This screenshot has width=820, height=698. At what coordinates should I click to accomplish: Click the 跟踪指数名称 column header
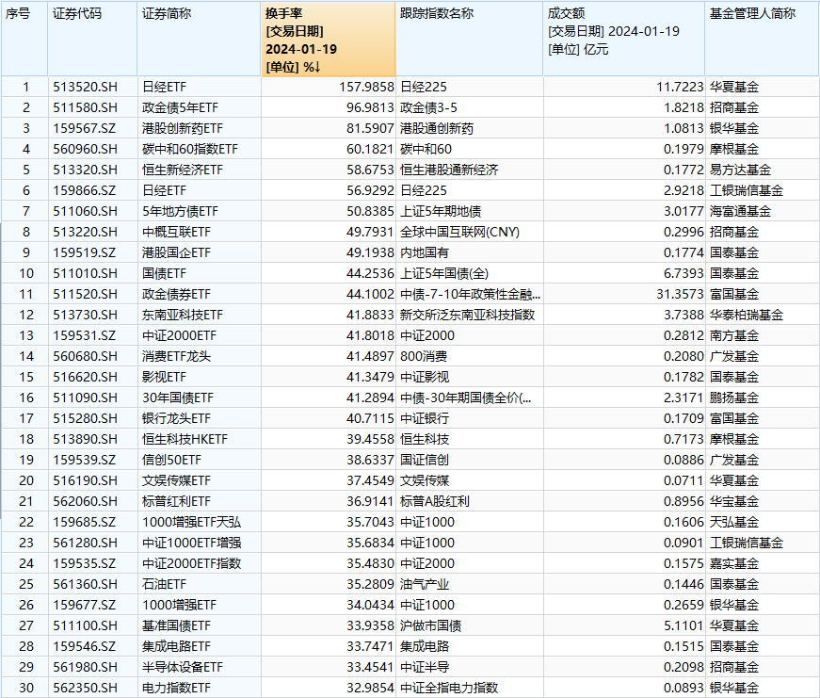(x=437, y=14)
